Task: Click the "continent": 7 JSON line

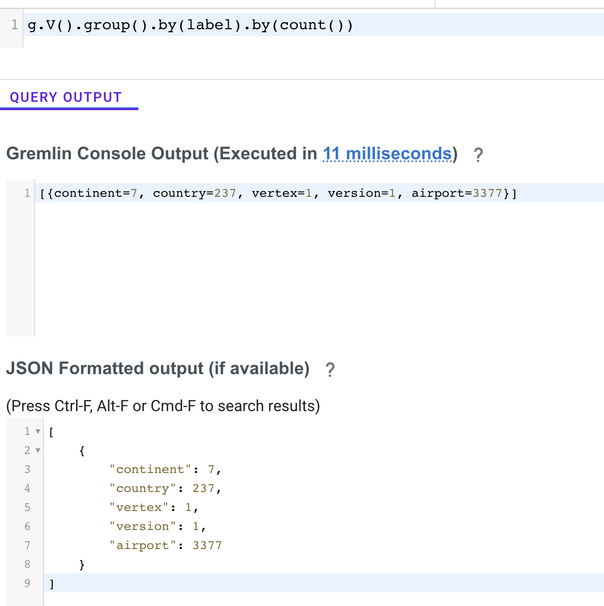Action: pos(166,469)
